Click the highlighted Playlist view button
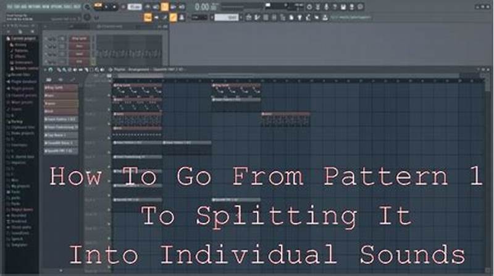Image resolution: width=494 pixels, height=276 pixels. [148, 17]
